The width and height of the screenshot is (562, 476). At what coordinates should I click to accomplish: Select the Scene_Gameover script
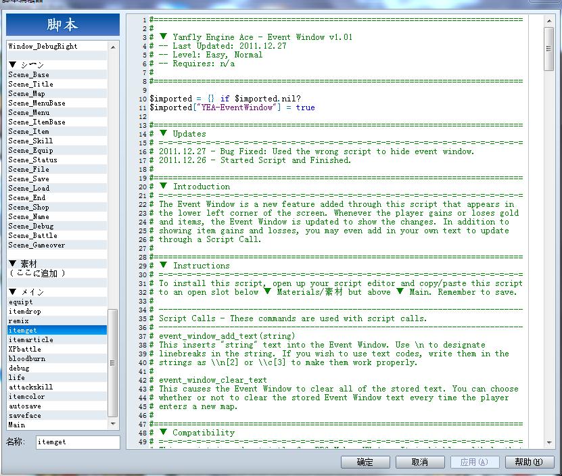(x=57, y=245)
